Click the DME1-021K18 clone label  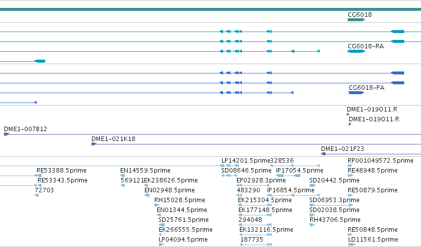113,139
